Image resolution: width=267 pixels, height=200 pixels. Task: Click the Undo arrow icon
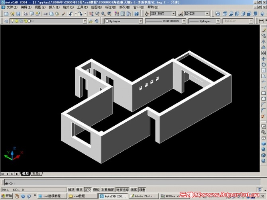[71, 14]
